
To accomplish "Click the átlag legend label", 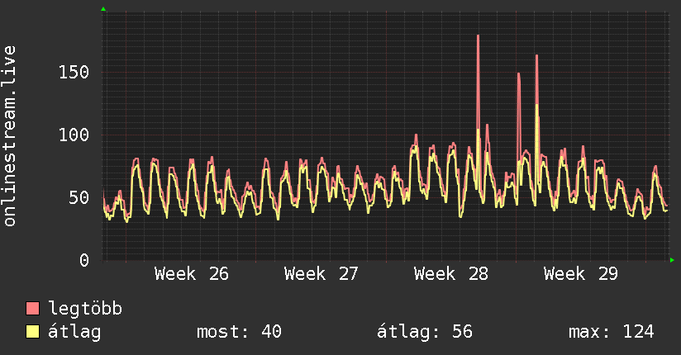I will pos(74,332).
